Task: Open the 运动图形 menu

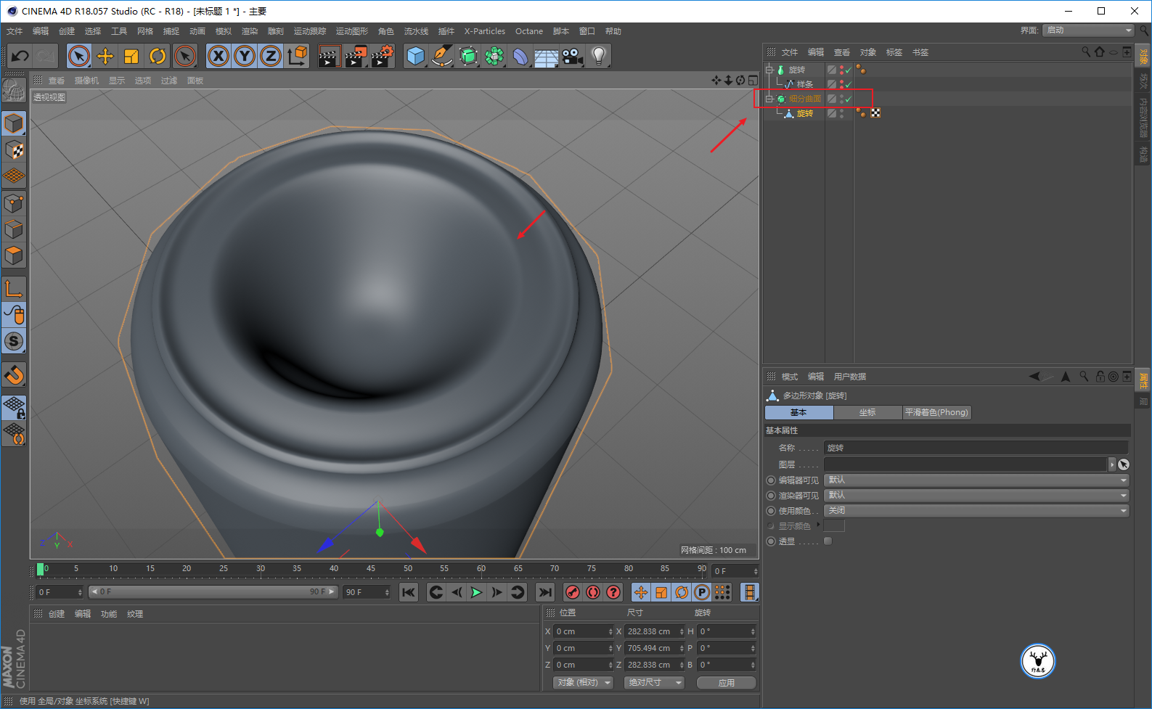Action: pos(351,31)
